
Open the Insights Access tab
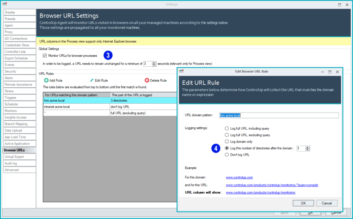pos(19,117)
